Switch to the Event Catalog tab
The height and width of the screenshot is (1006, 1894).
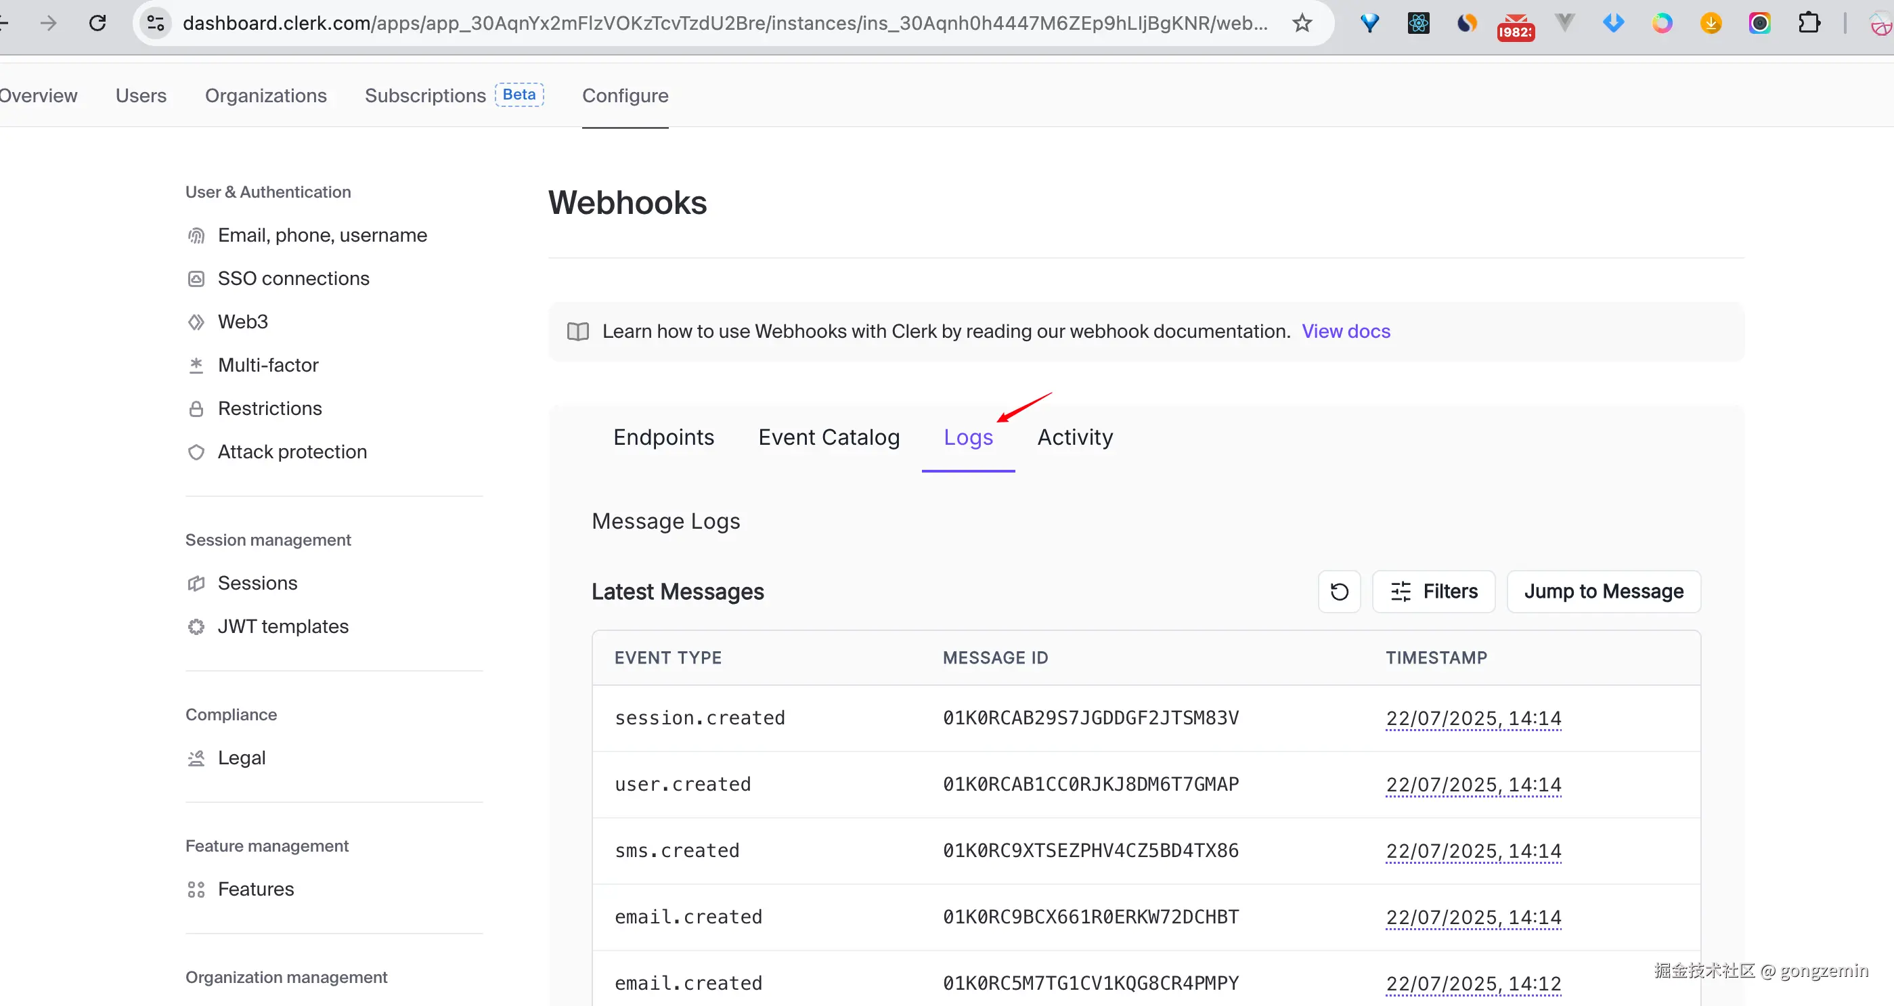tap(829, 437)
